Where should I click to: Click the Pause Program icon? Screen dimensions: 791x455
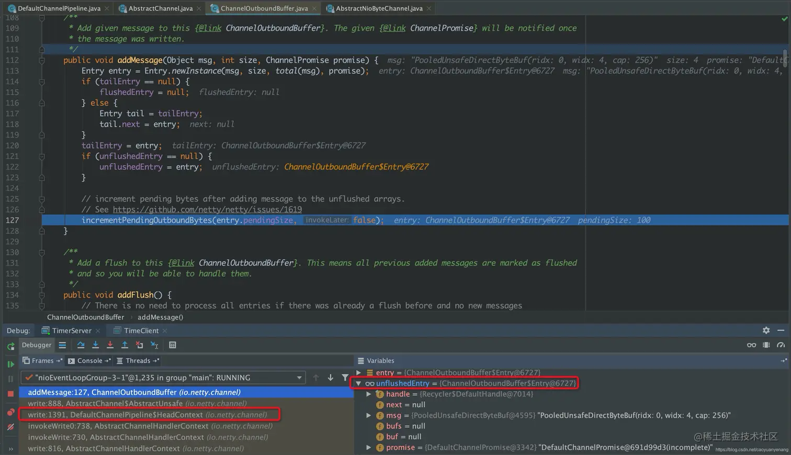pyautogui.click(x=10, y=379)
